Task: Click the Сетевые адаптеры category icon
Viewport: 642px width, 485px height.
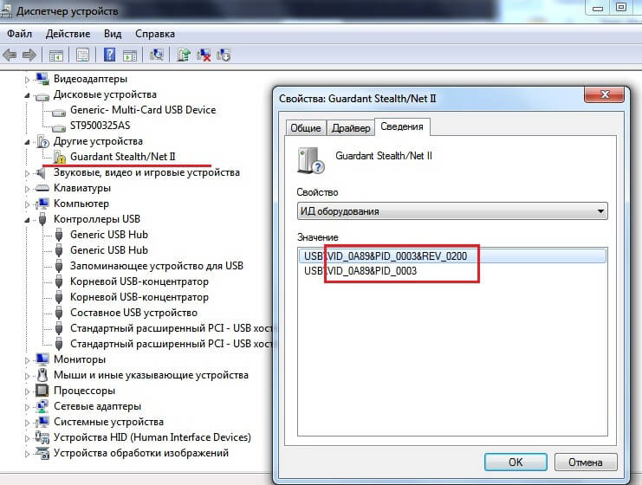Action: 42,406
